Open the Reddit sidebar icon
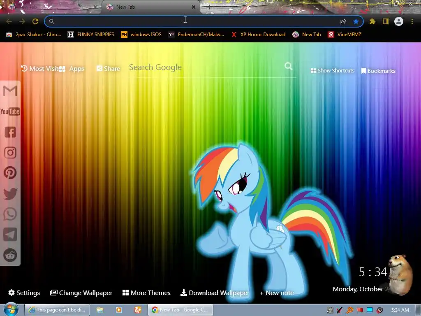Viewport: 421px width, 316px height. tap(10, 255)
